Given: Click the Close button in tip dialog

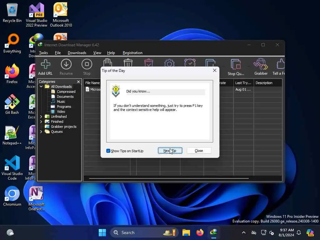Looking at the screenshot, I should 199,151.
